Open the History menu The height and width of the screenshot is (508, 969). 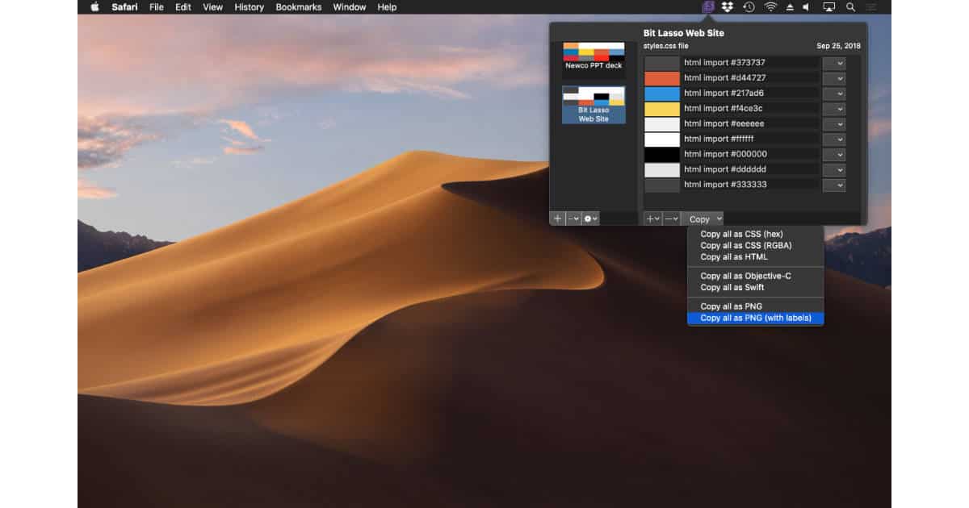(250, 7)
